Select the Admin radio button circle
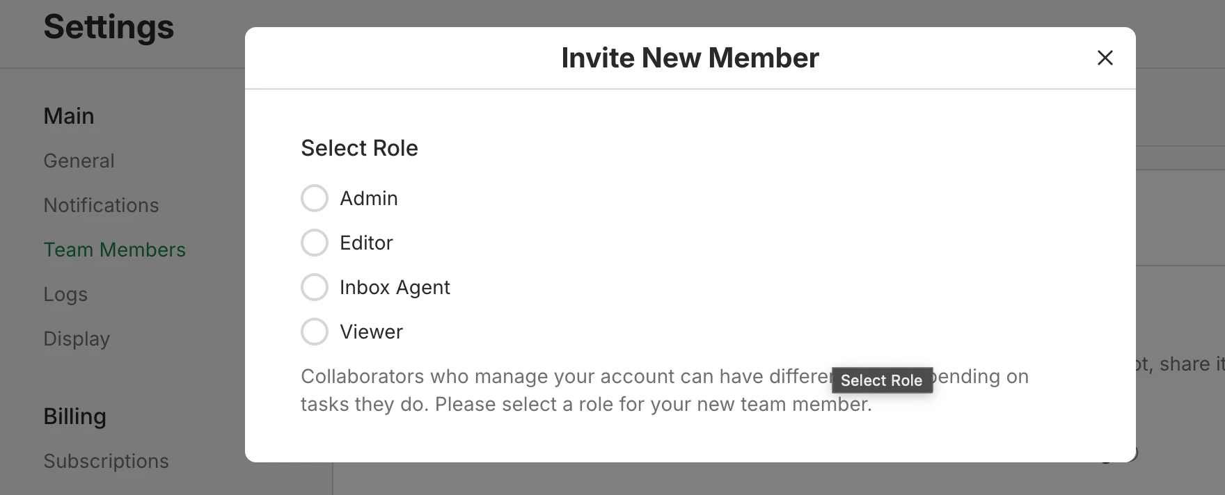This screenshot has height=495, width=1225. pyautogui.click(x=315, y=198)
